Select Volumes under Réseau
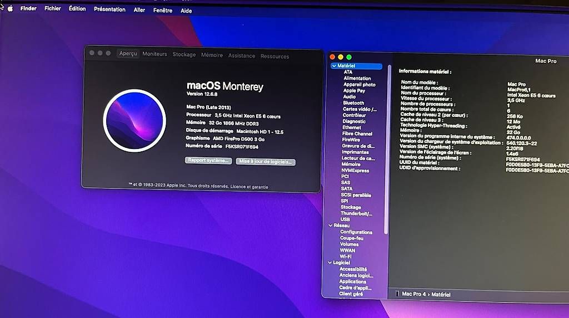 (x=349, y=244)
